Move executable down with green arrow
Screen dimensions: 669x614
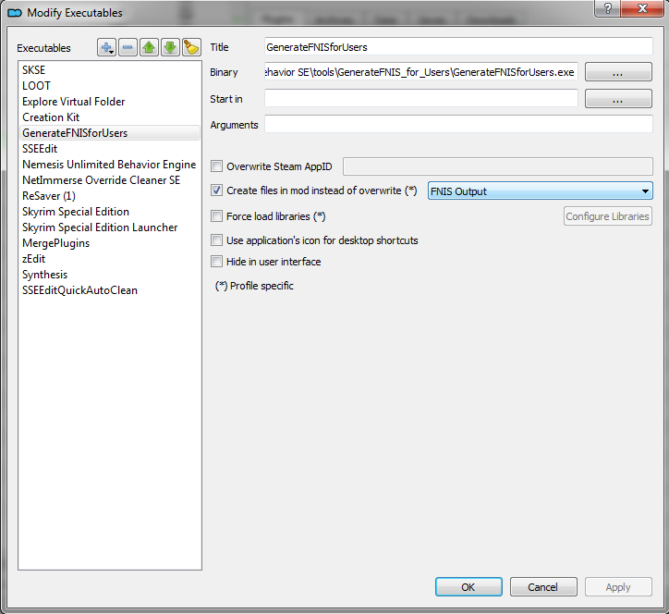(x=170, y=47)
